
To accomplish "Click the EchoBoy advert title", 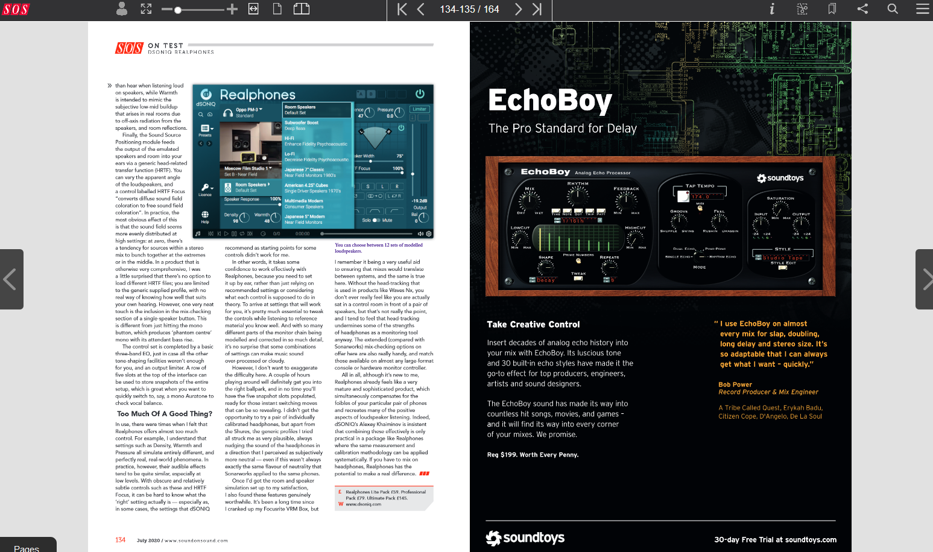I will click(x=550, y=100).
